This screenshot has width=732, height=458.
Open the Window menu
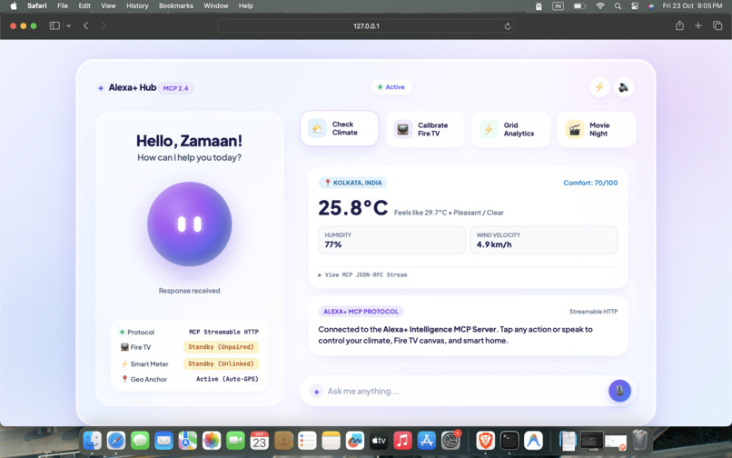tap(215, 5)
